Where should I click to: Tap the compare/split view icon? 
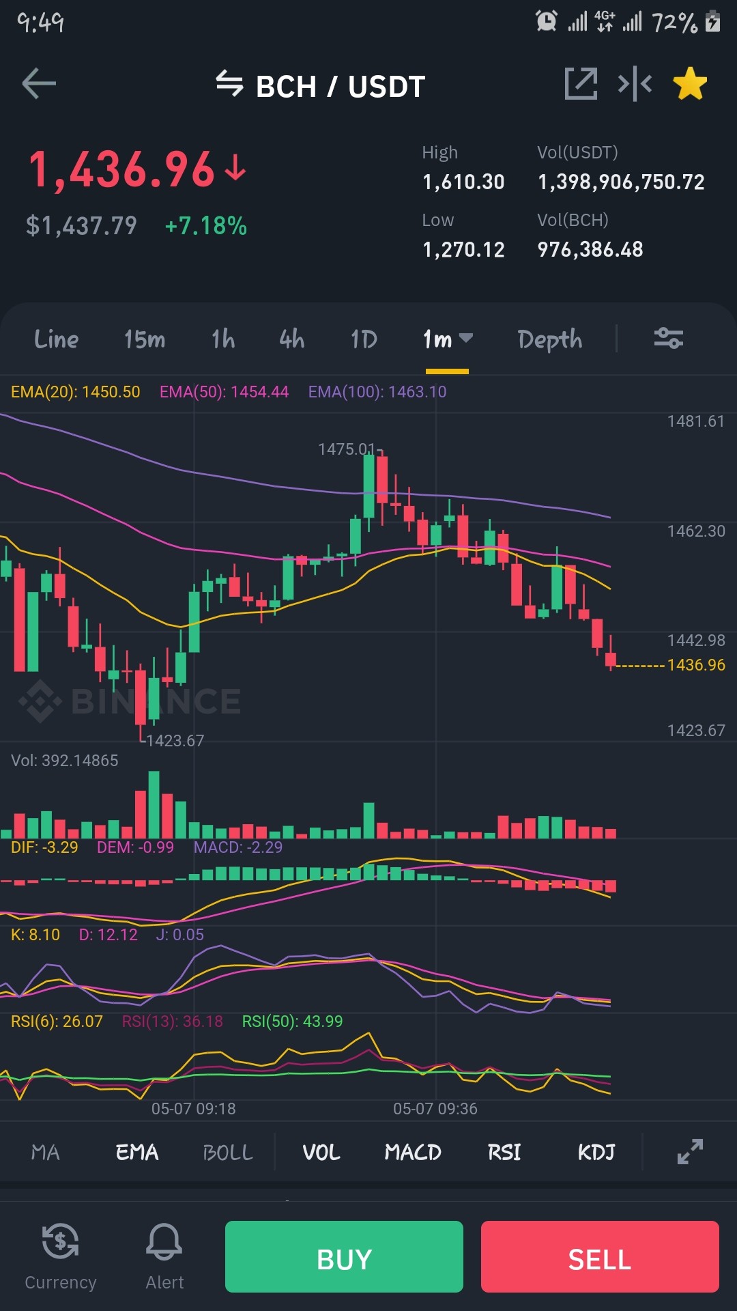point(635,84)
